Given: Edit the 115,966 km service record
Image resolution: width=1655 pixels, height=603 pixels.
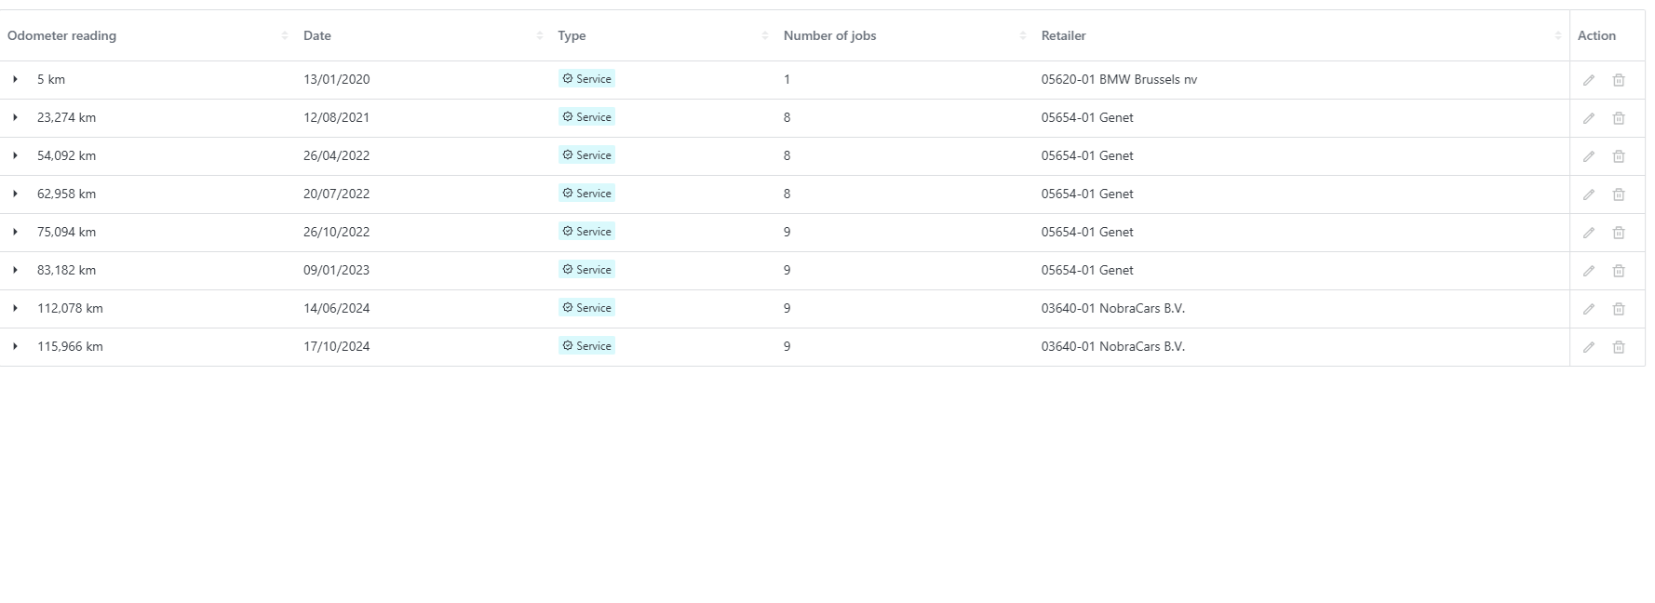Looking at the screenshot, I should 1589,347.
